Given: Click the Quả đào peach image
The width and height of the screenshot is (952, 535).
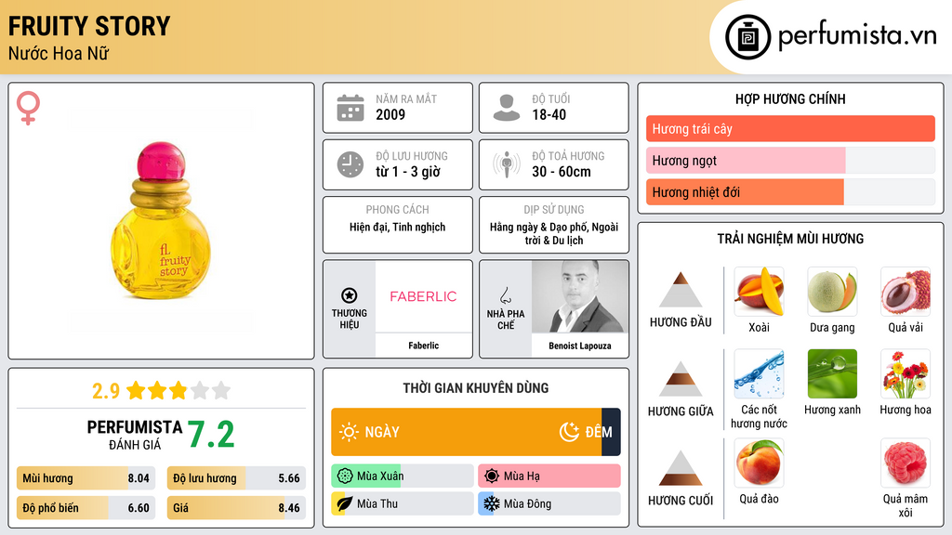Looking at the screenshot, I should point(759,463).
